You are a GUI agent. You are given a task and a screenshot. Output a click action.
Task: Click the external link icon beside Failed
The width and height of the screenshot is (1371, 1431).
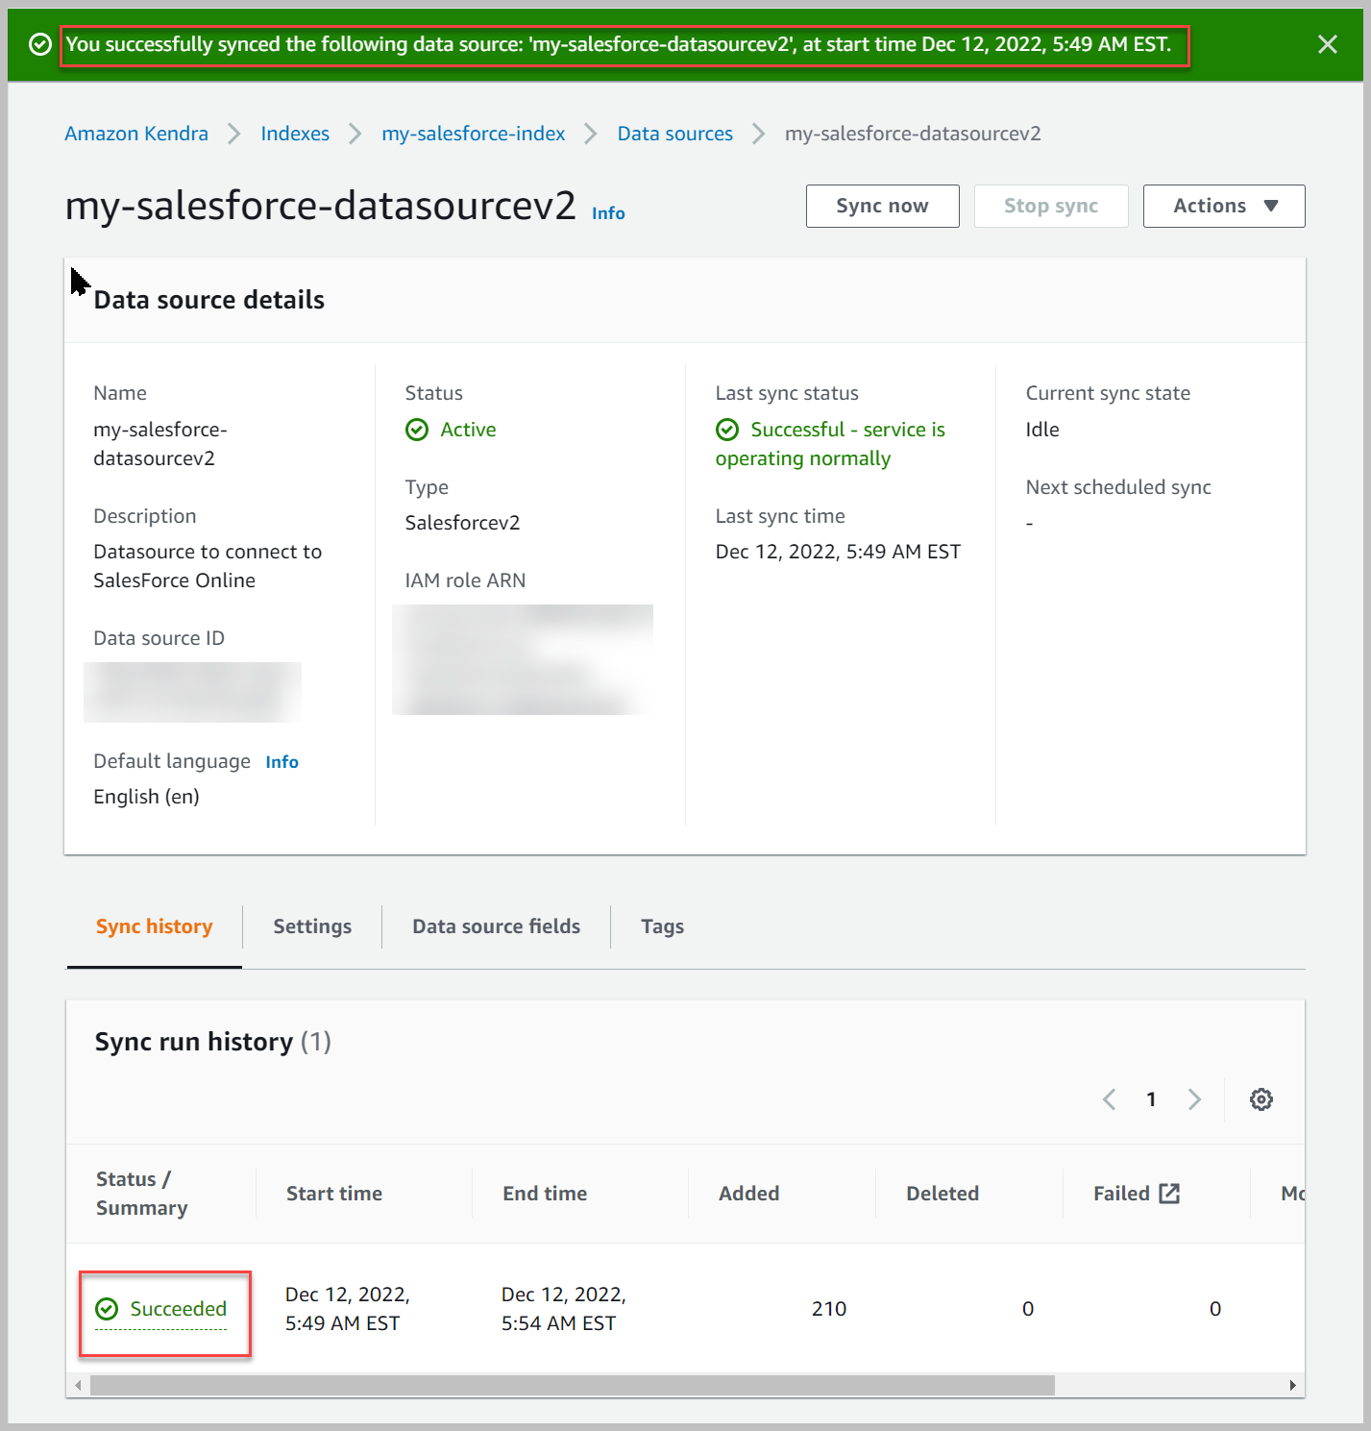click(1169, 1194)
